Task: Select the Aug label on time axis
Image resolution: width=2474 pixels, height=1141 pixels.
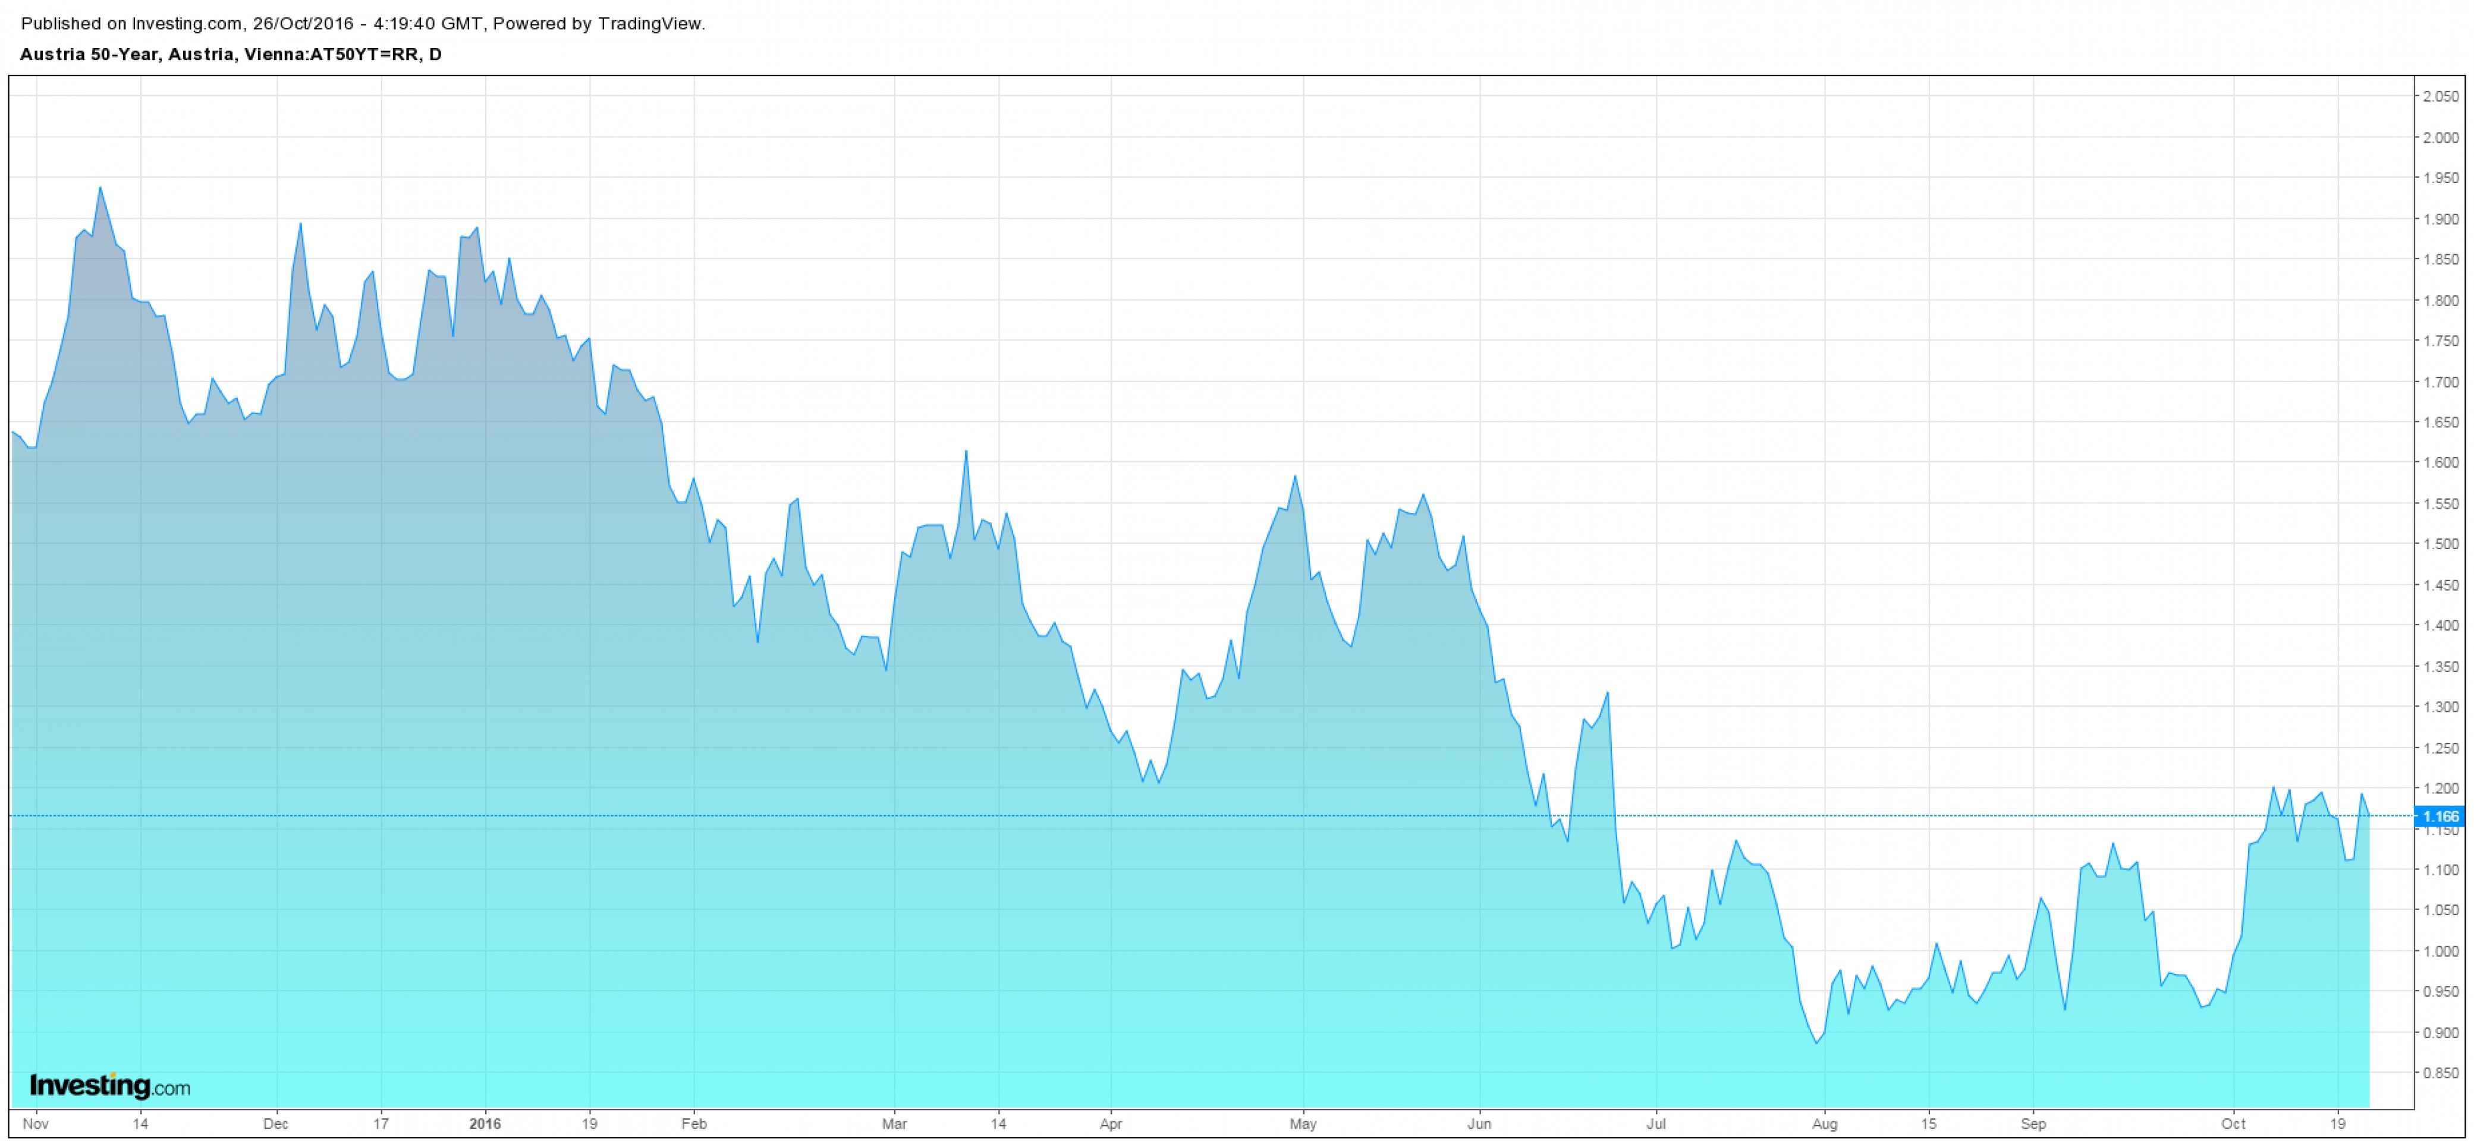Action: pos(1824,1124)
